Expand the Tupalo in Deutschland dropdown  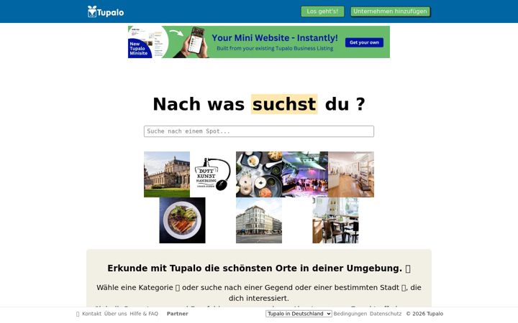tap(299, 314)
